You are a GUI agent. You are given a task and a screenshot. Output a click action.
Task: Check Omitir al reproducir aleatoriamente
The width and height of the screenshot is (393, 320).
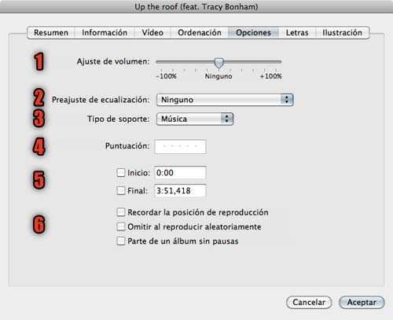coord(121,226)
